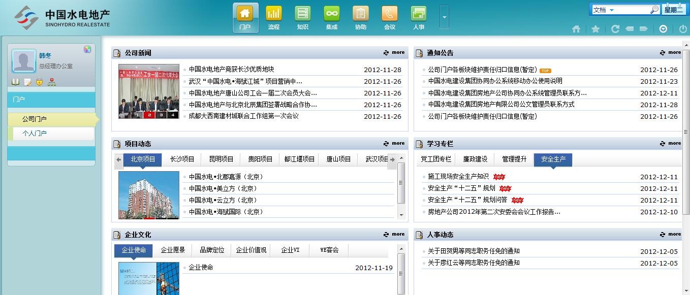Open 关于田贺男等同志职务任免的通知

[474, 251]
